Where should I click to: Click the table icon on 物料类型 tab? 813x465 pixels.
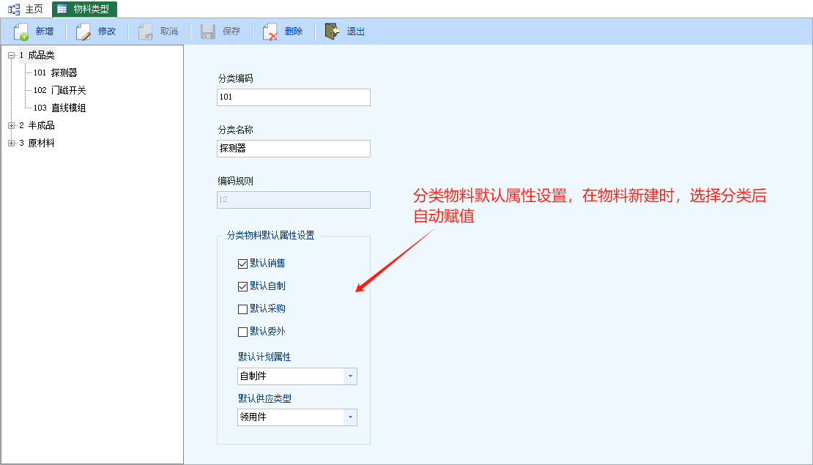(62, 9)
